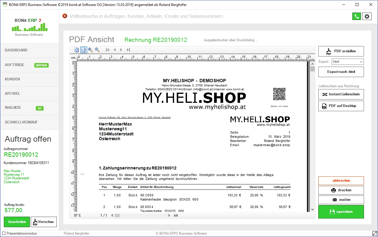
Task: Click the OFFEN badge next to Aufträge
Action: [x=42, y=65]
